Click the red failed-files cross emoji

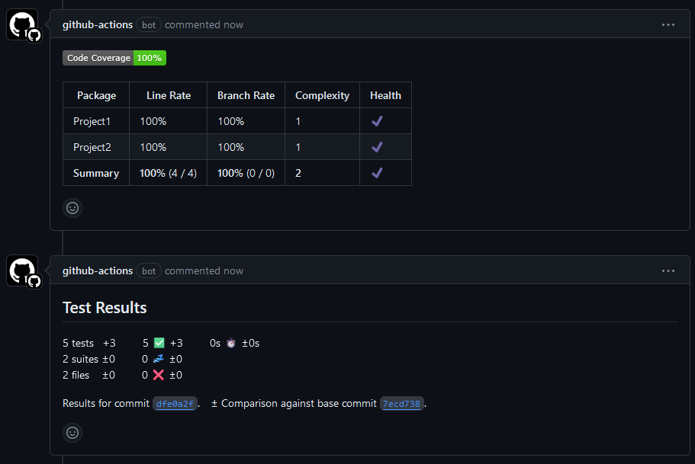(x=160, y=374)
